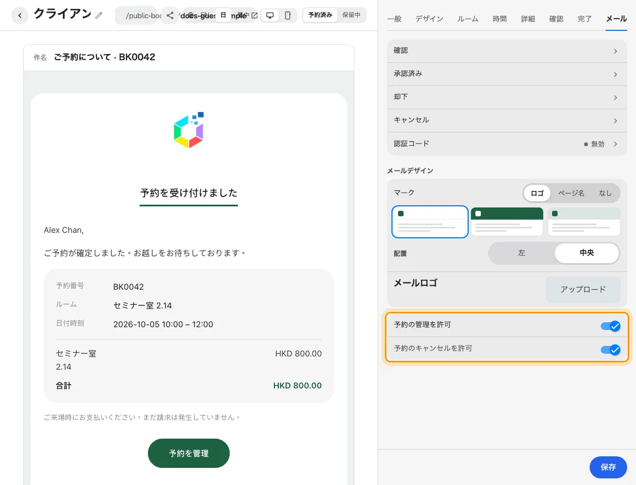The image size is (636, 485).
Task: Expand the 却下 email row
Action: click(507, 97)
